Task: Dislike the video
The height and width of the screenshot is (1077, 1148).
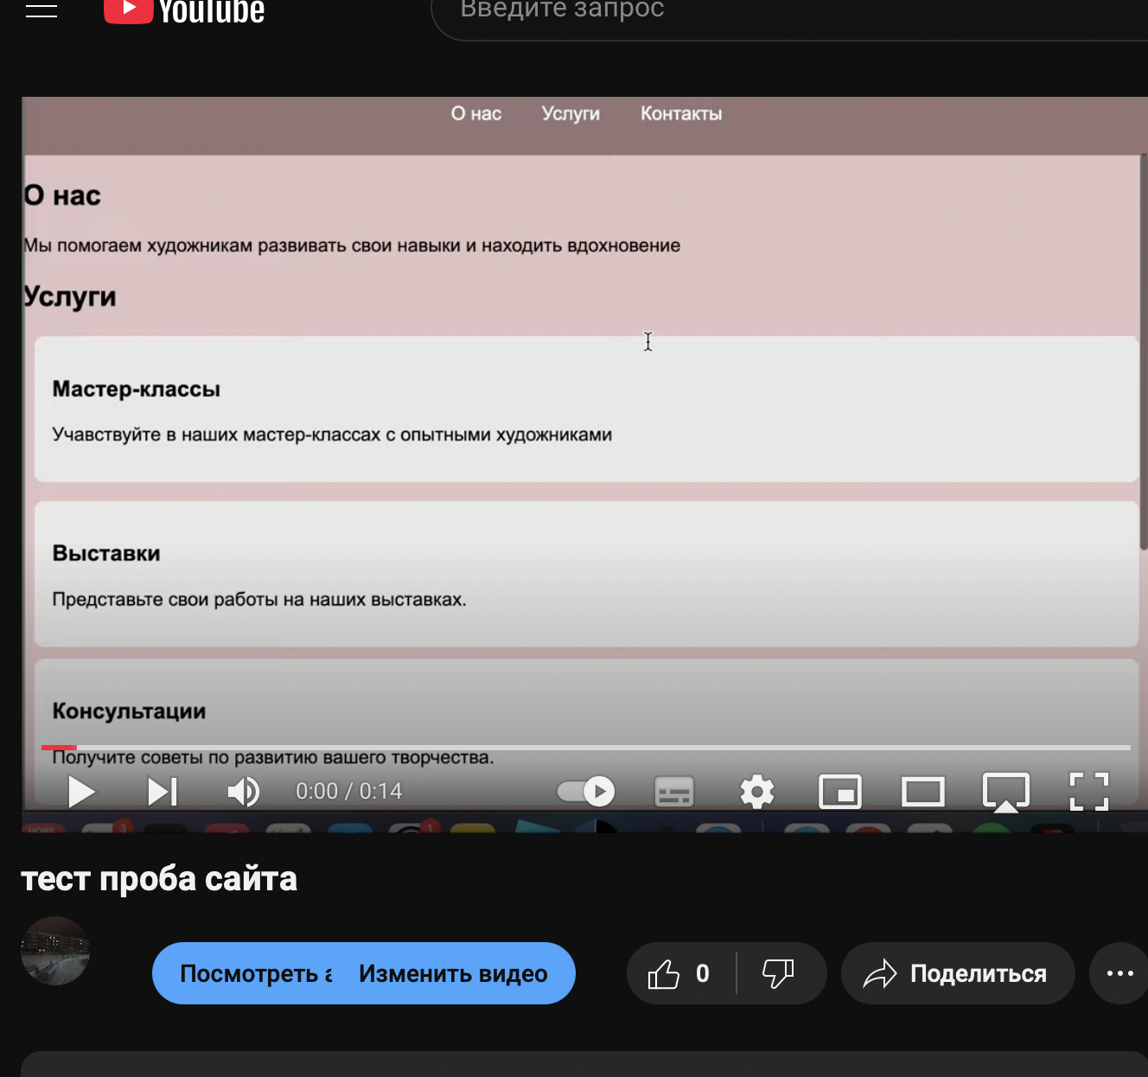Action: [779, 973]
